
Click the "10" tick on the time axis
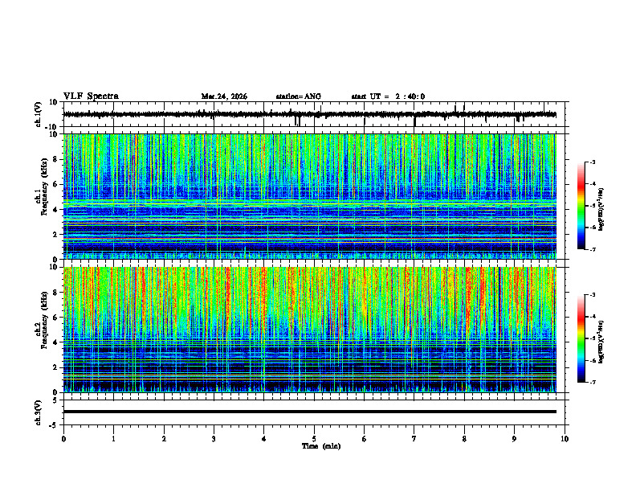tap(565, 439)
